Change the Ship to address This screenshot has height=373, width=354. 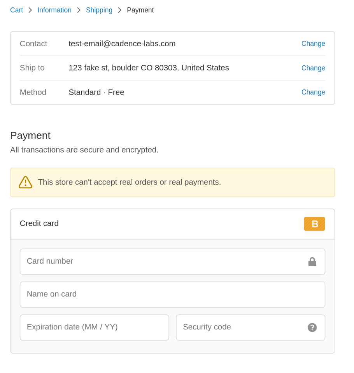coord(313,68)
